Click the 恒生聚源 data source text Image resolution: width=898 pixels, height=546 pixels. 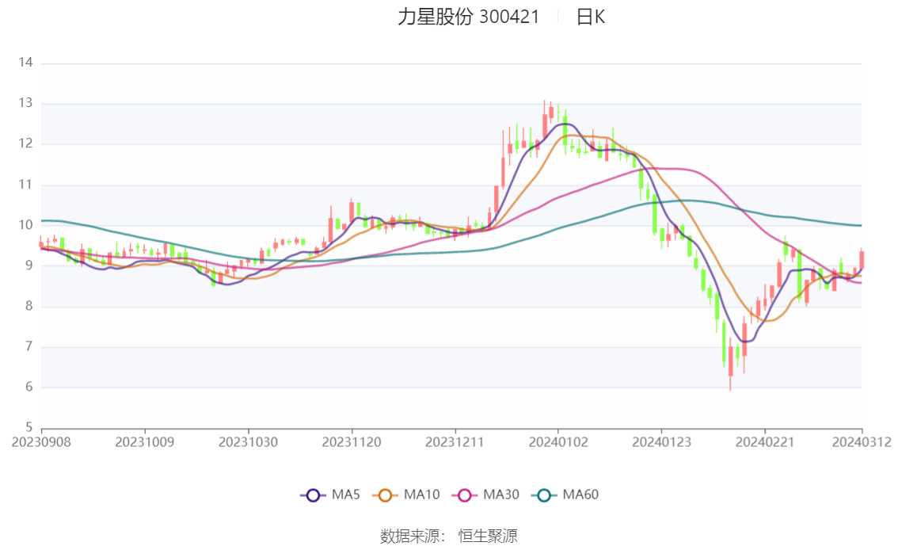[487, 536]
